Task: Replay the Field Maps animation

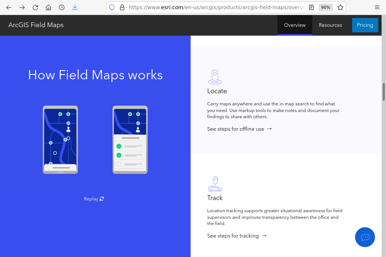Action: 94,199
